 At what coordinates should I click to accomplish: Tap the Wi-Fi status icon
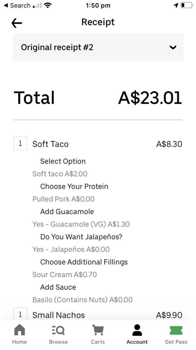pyautogui.click(x=48, y=6)
